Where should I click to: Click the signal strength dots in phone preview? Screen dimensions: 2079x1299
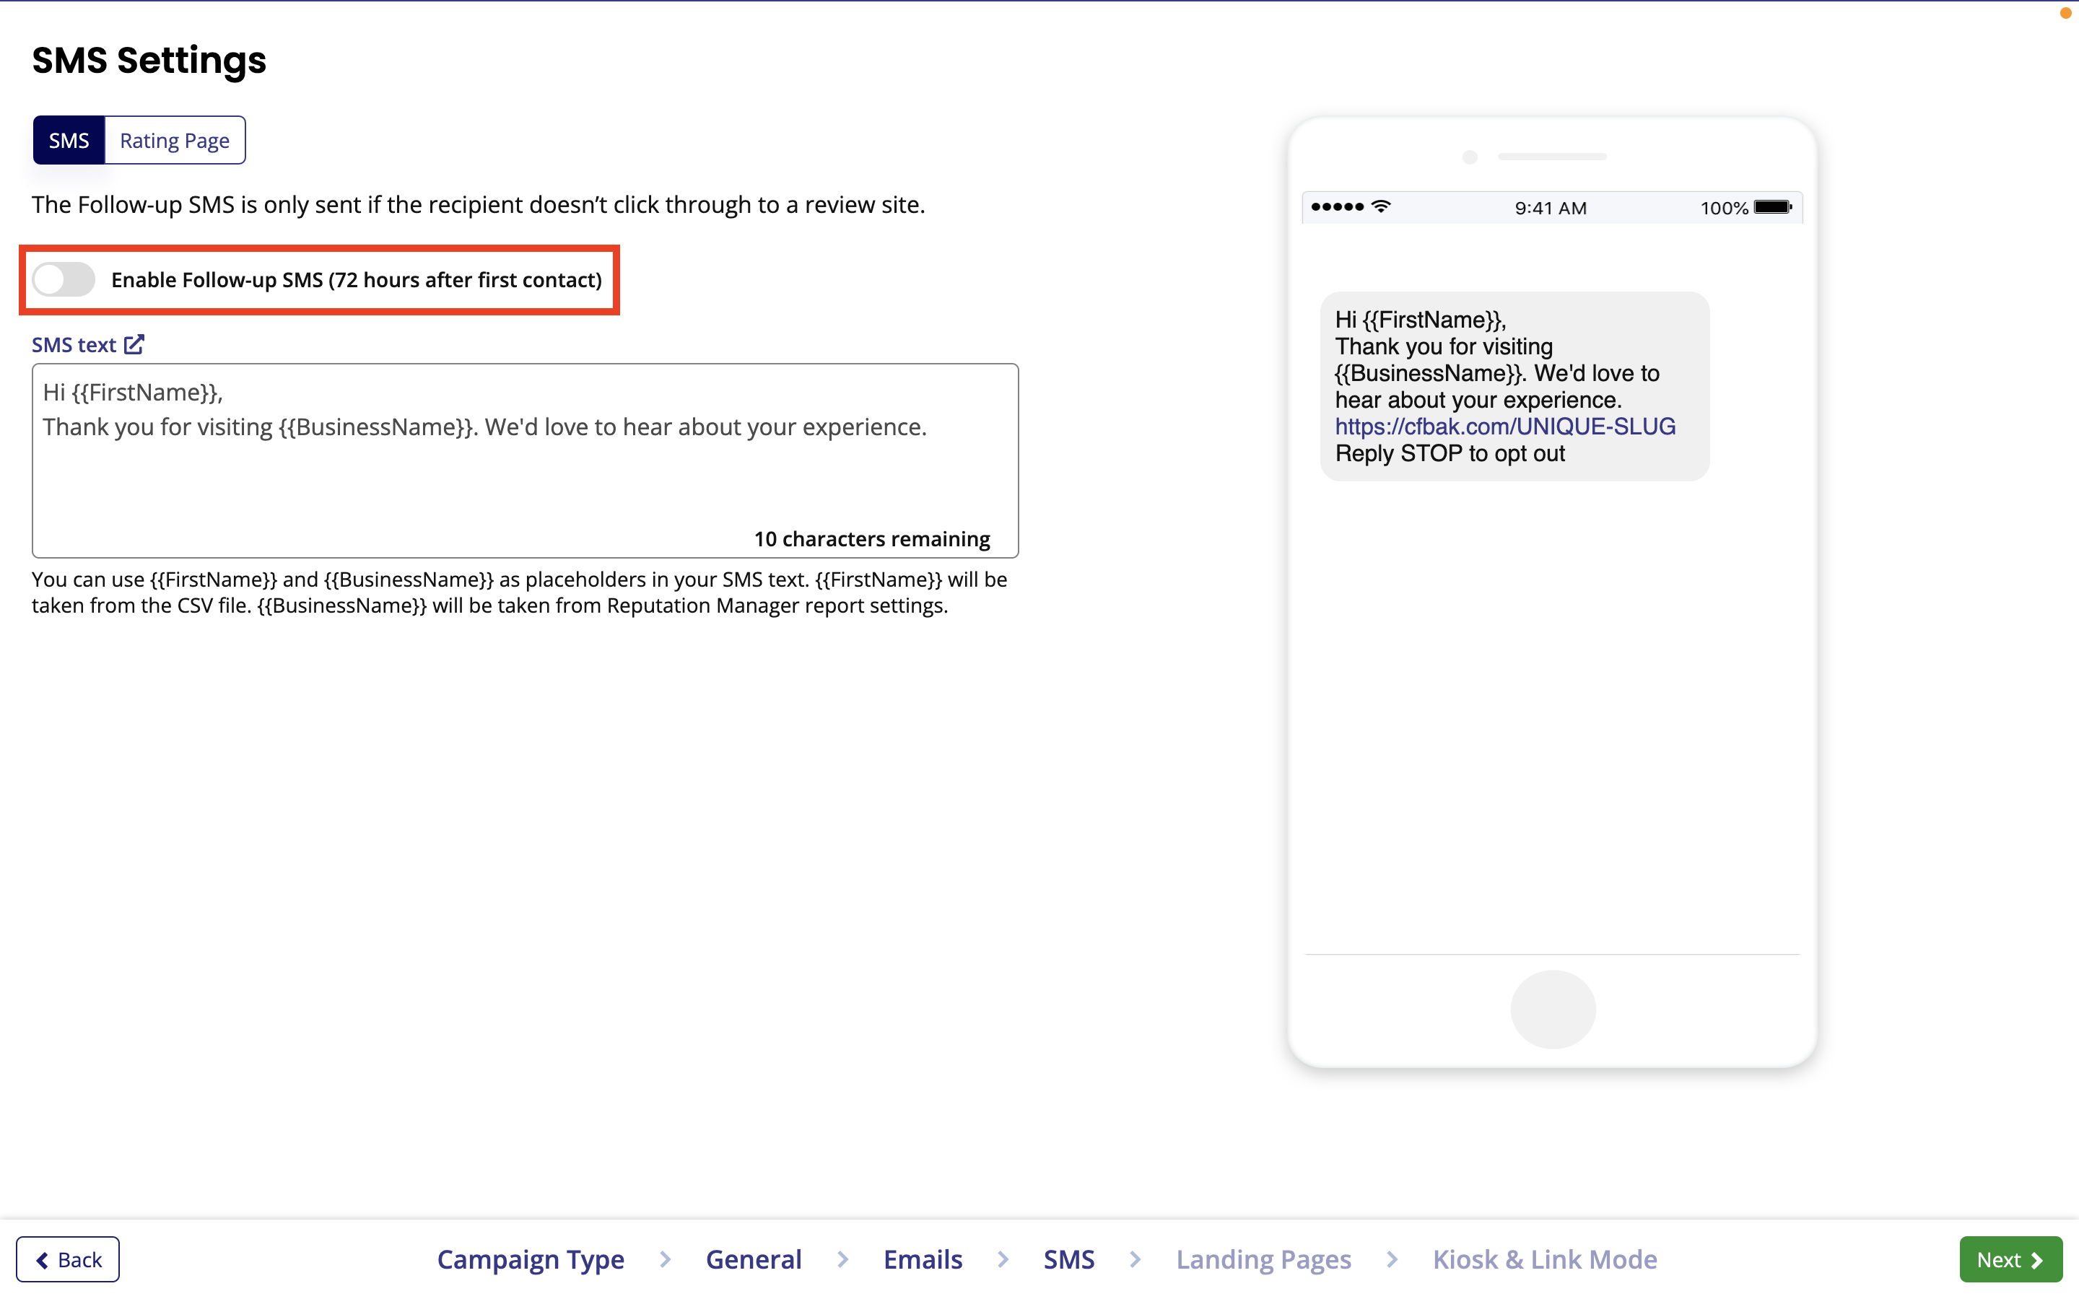(x=1337, y=207)
